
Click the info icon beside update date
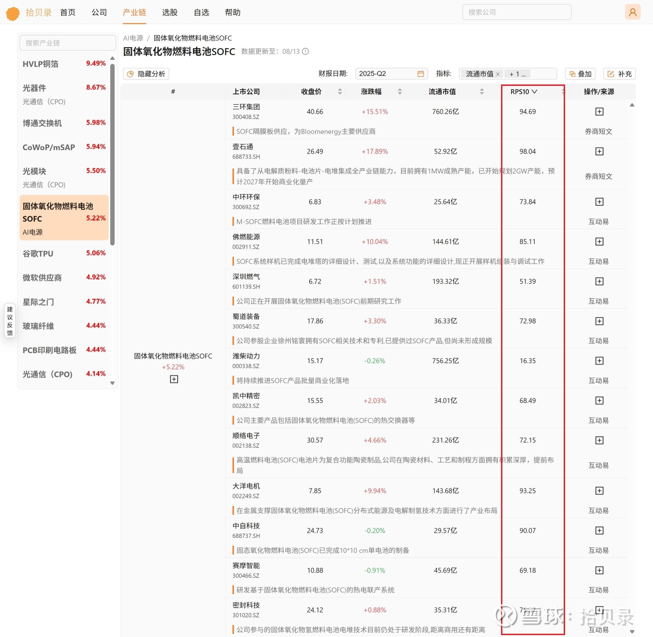tap(305, 51)
